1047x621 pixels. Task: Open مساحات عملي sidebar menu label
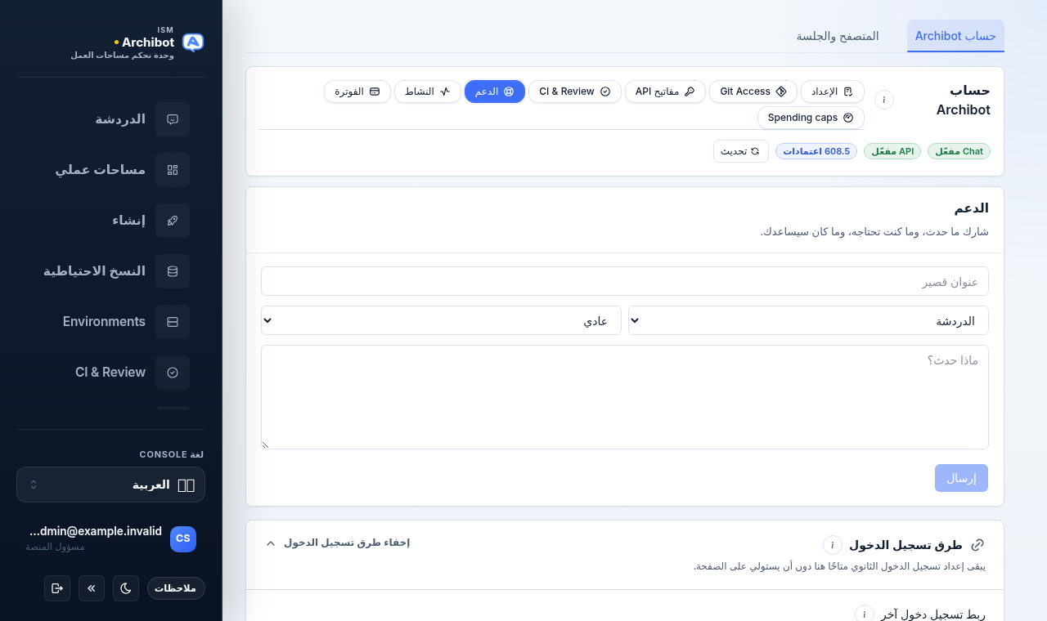[101, 170]
